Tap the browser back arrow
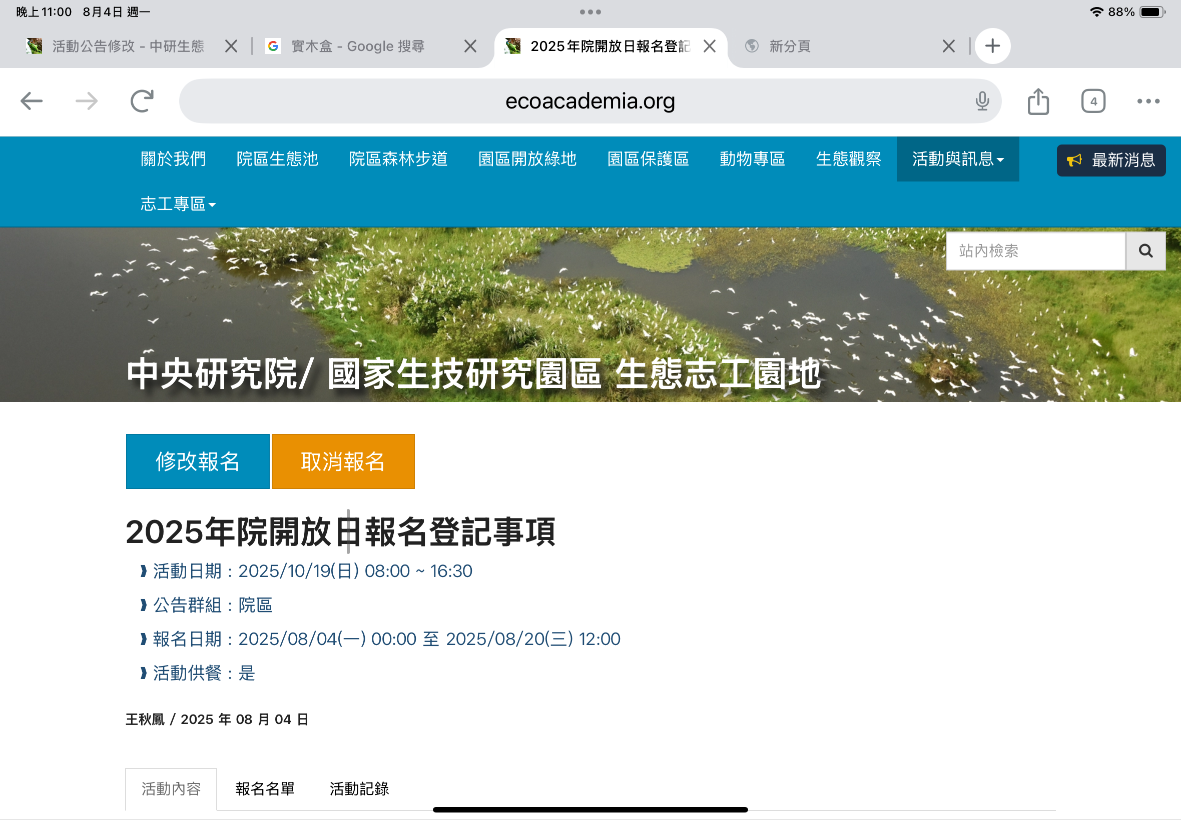 tap(32, 101)
